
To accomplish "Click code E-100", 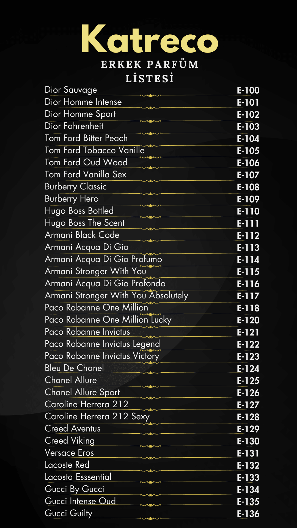I will pyautogui.click(x=248, y=90).
